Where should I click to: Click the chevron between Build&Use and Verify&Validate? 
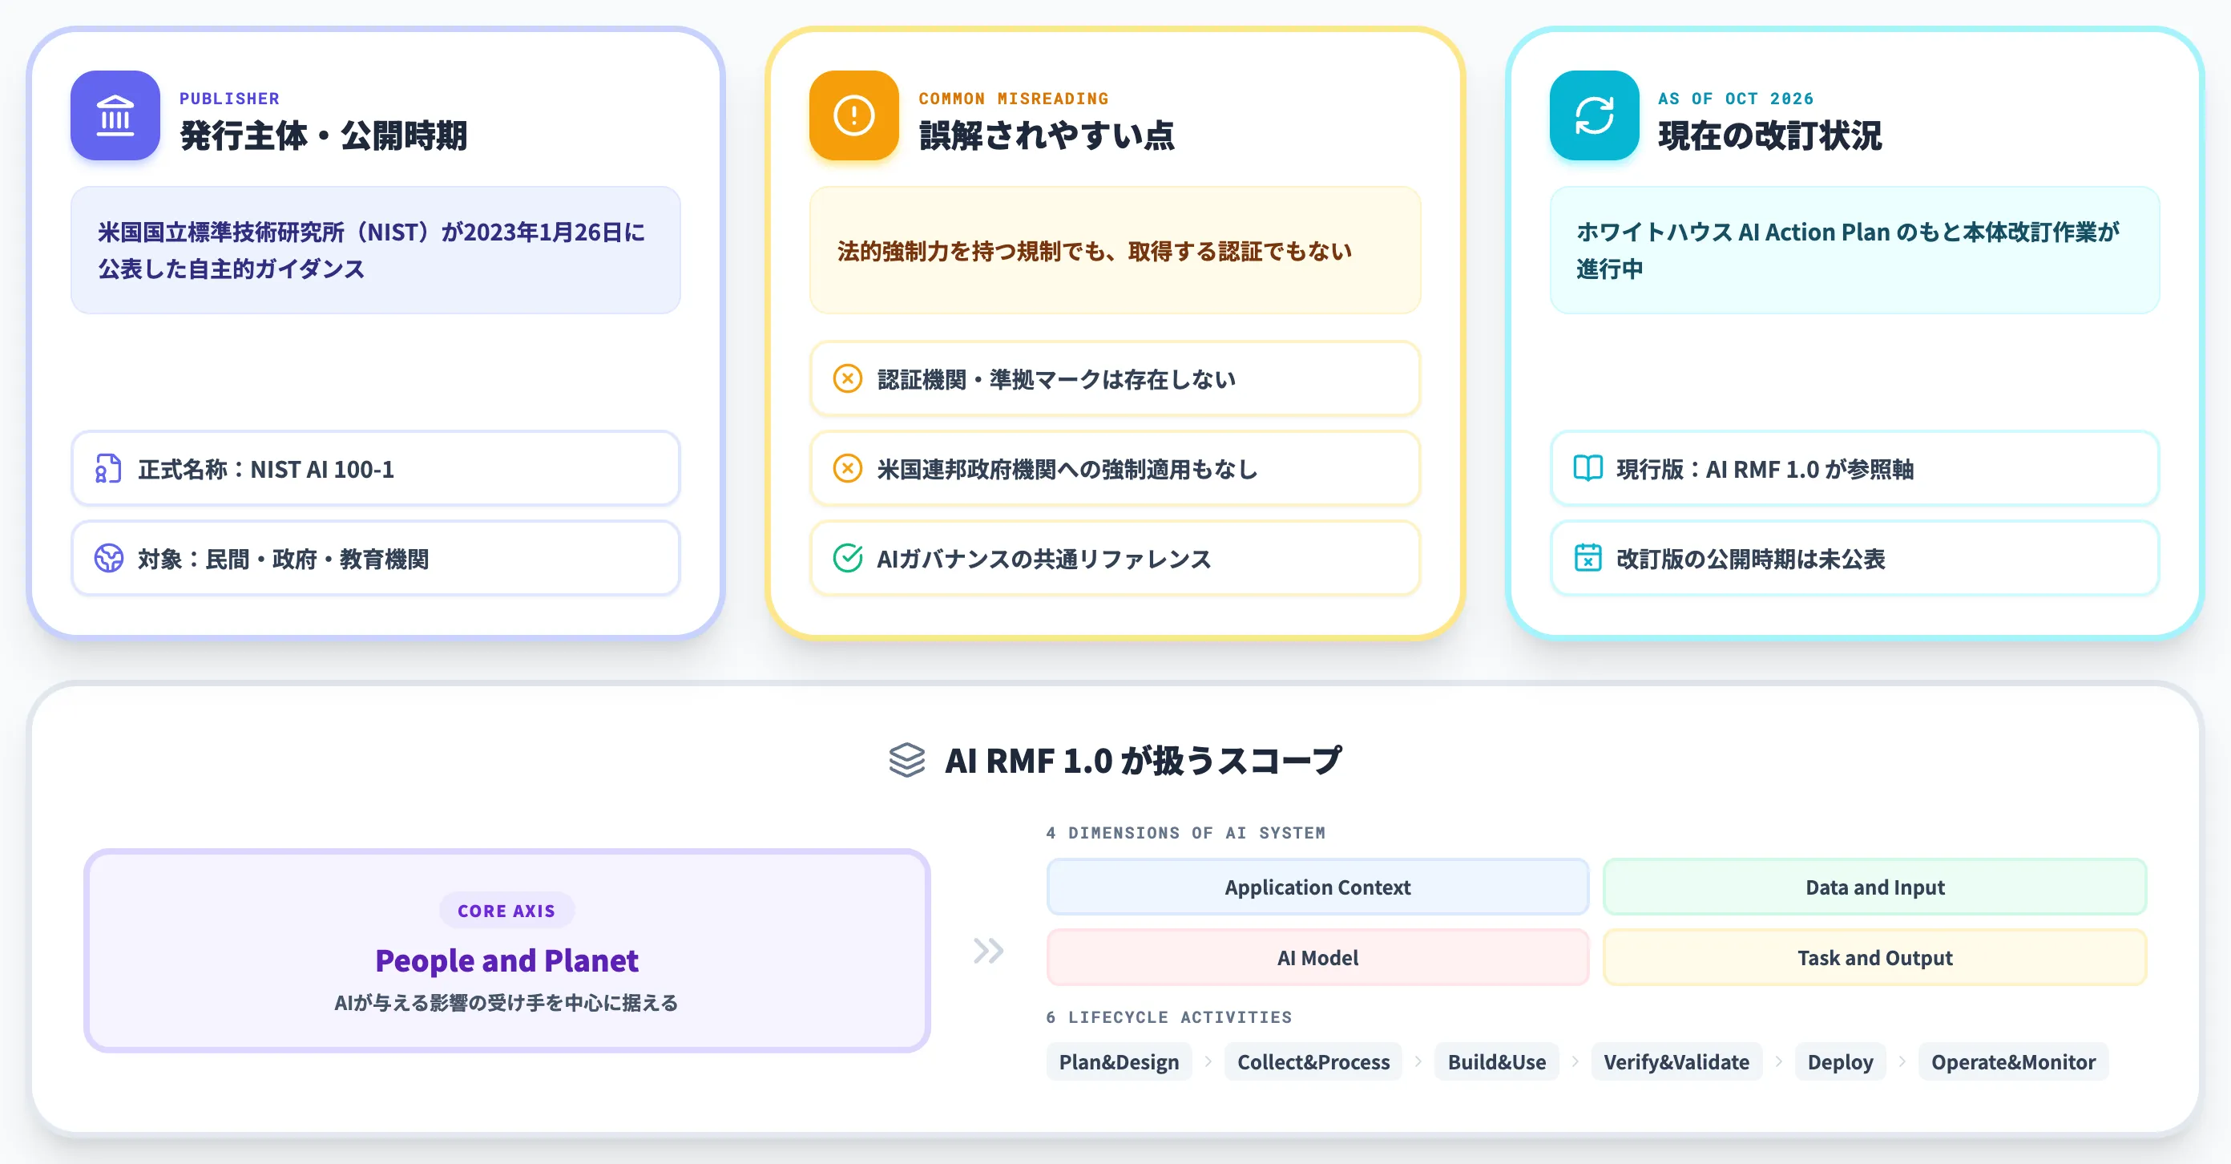(x=1575, y=1061)
